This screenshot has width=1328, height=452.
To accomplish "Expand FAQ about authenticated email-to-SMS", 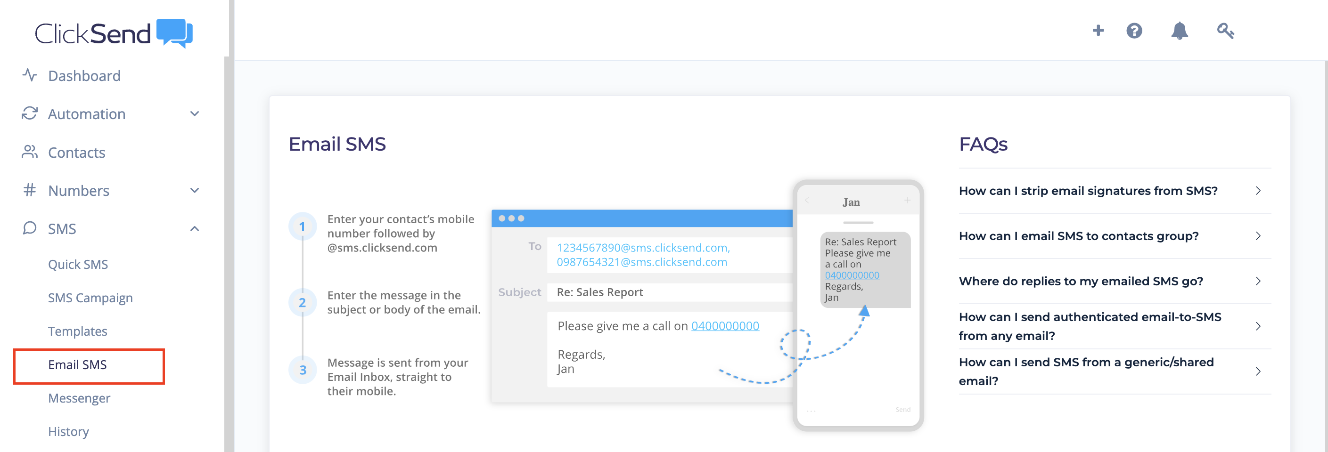I will coord(1115,326).
